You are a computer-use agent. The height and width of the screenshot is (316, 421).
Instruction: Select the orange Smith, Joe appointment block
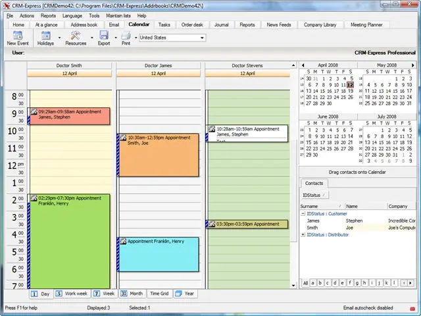point(158,155)
